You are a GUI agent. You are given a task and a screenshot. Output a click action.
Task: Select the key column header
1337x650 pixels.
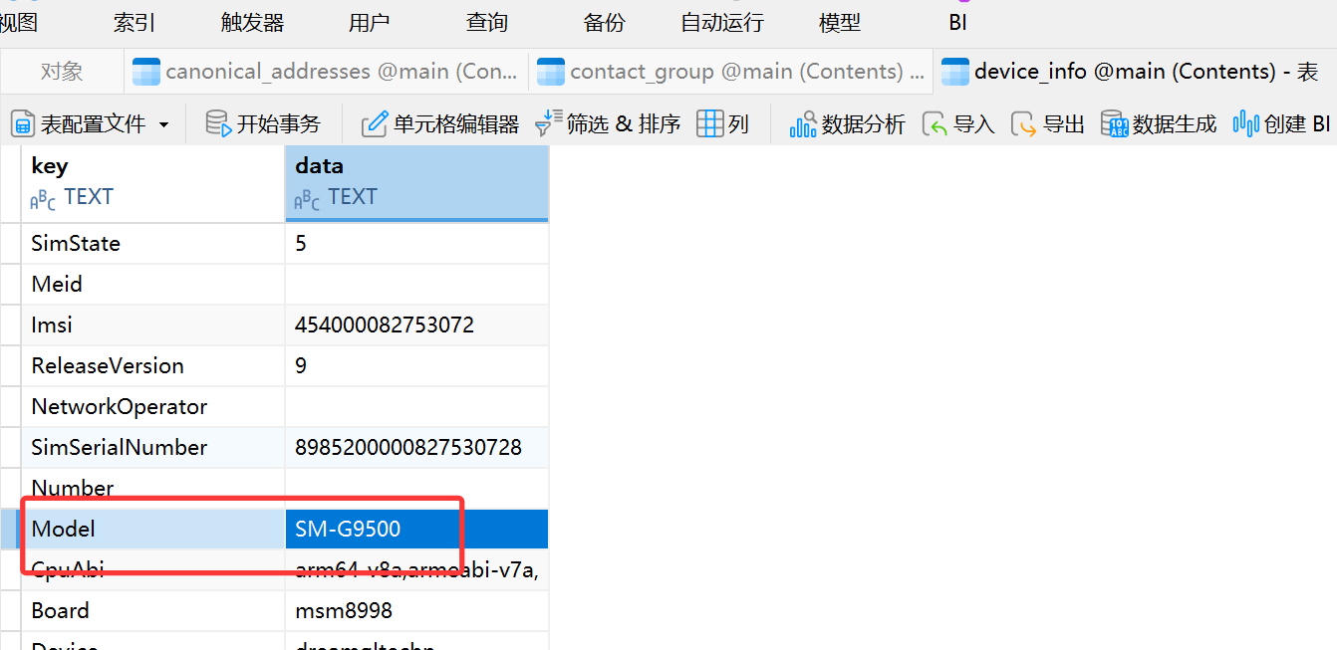pyautogui.click(x=153, y=182)
